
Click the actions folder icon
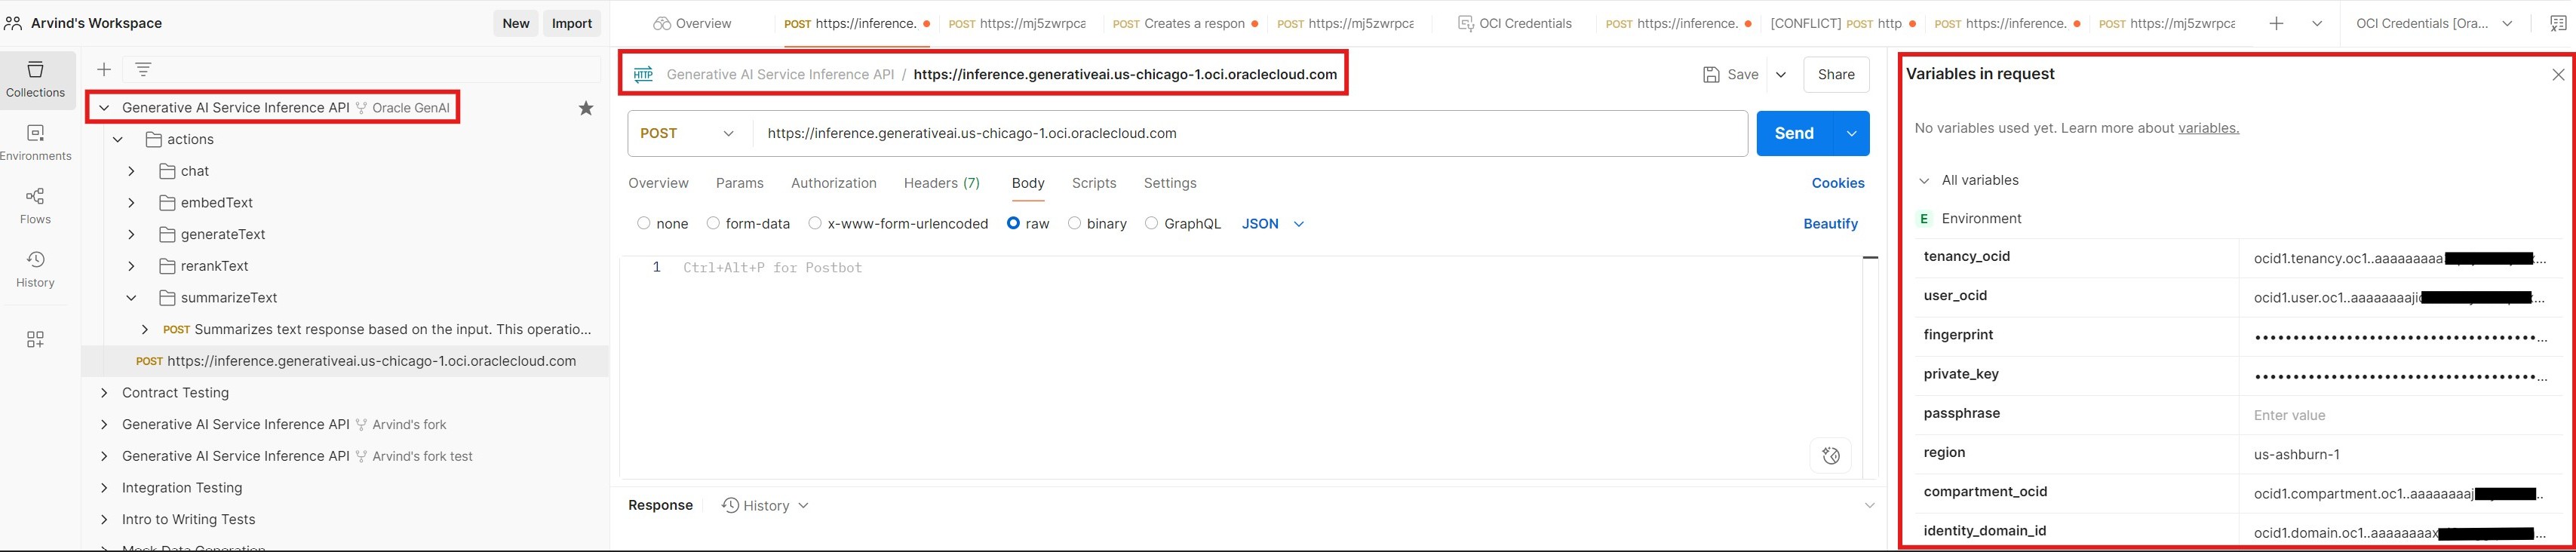click(x=153, y=139)
